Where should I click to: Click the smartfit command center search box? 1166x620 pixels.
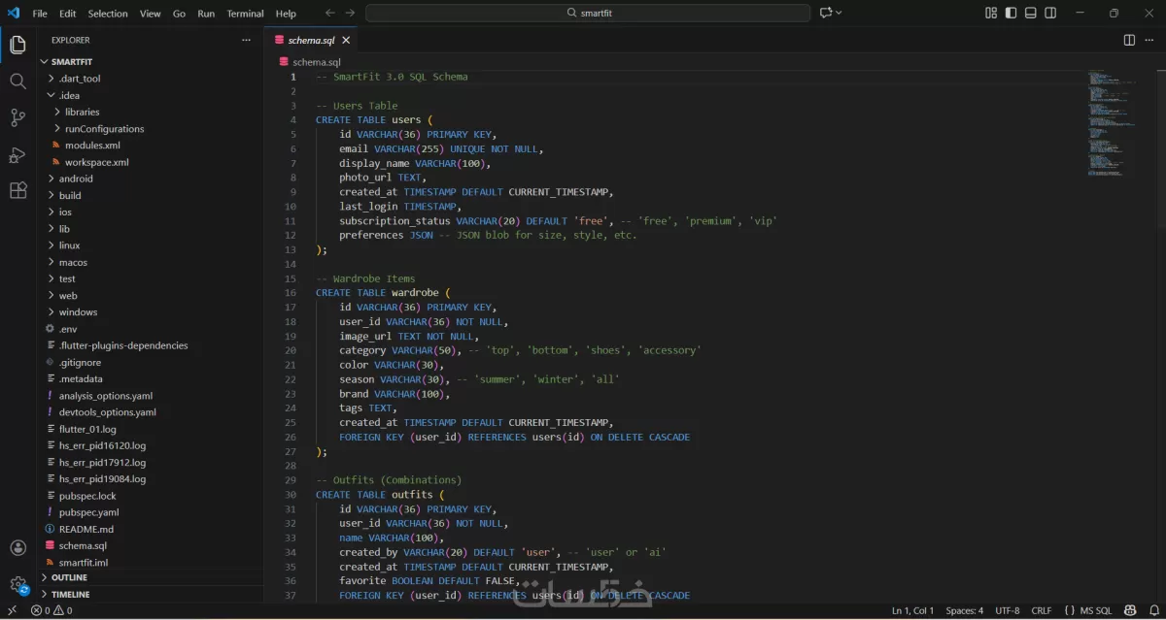tap(588, 13)
